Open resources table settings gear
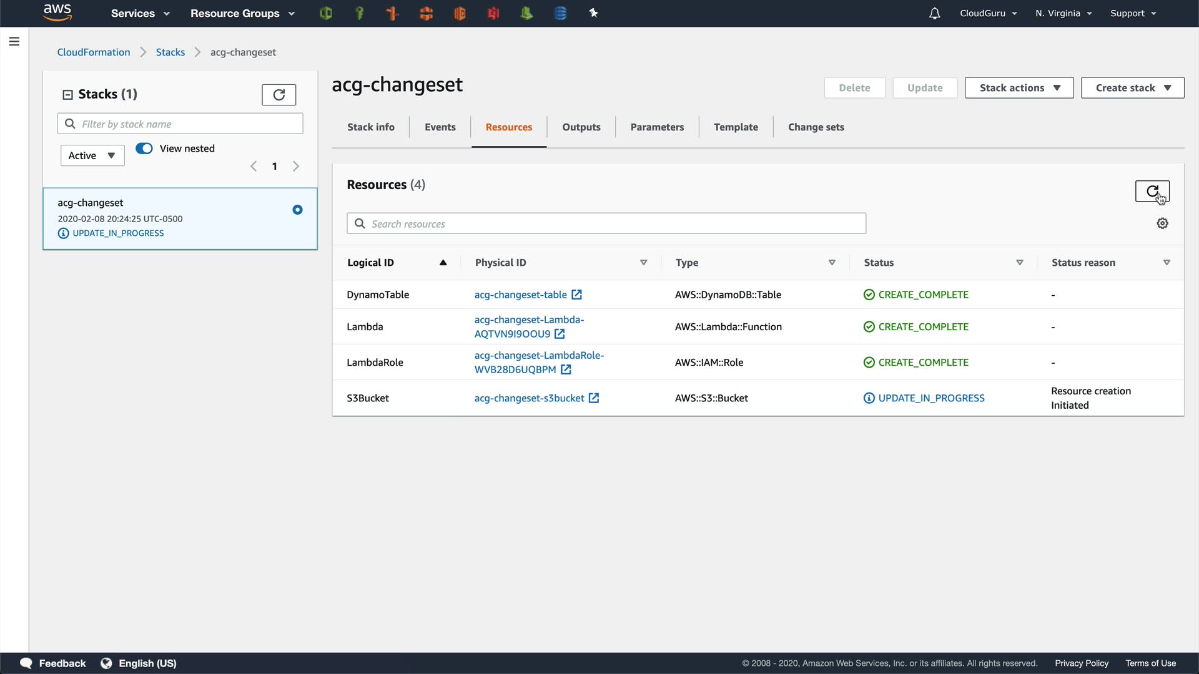The width and height of the screenshot is (1199, 674). point(1162,223)
